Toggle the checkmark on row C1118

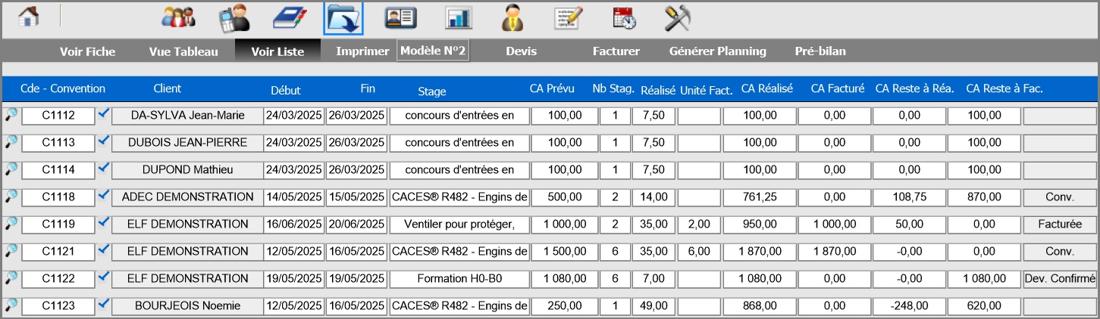click(104, 195)
